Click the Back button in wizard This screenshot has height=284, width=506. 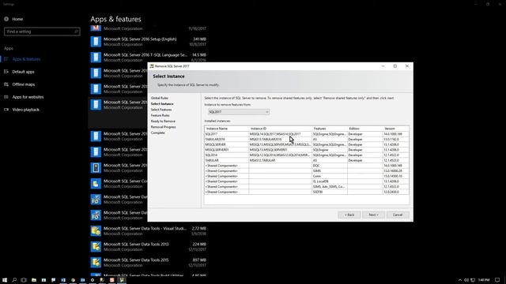point(349,215)
